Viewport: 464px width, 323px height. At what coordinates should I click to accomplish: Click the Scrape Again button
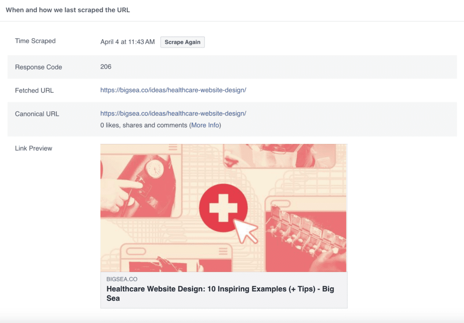[x=183, y=42]
